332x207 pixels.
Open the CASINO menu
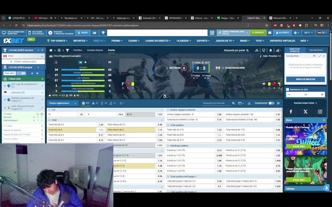134,41
